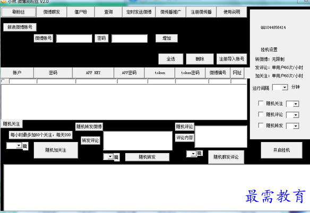Click the app icon in title bar
This screenshot has height=213, width=310.
[x=3, y=2]
